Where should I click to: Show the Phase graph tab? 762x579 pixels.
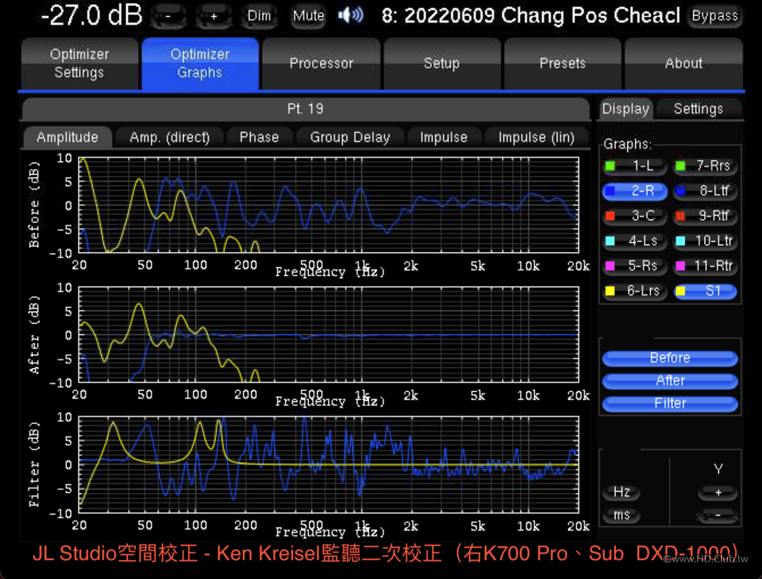[x=259, y=137]
